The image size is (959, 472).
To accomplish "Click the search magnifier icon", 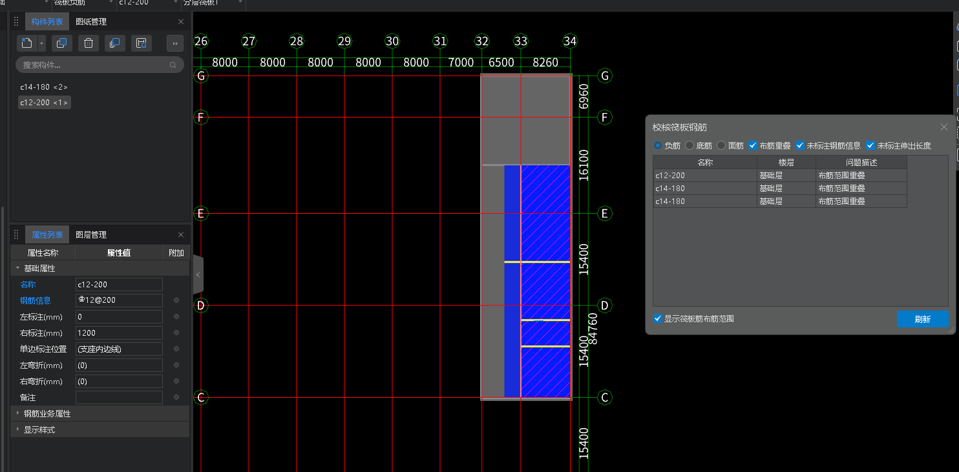I will point(173,65).
